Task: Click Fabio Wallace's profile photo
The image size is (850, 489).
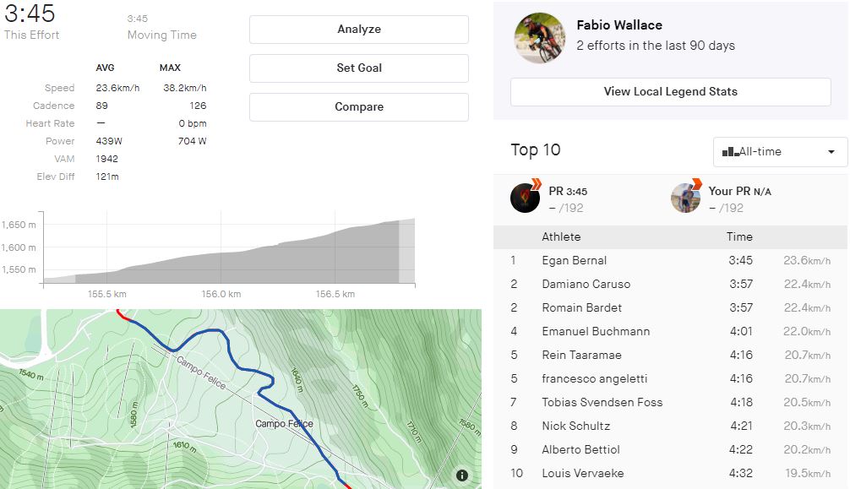Action: (x=539, y=38)
